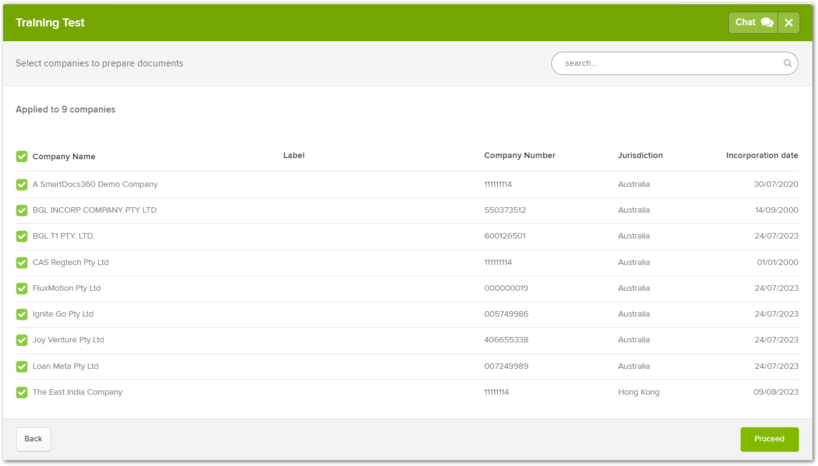This screenshot has width=818, height=466.
Task: Click incorporation date 14/09/2000
Action: pos(777,210)
